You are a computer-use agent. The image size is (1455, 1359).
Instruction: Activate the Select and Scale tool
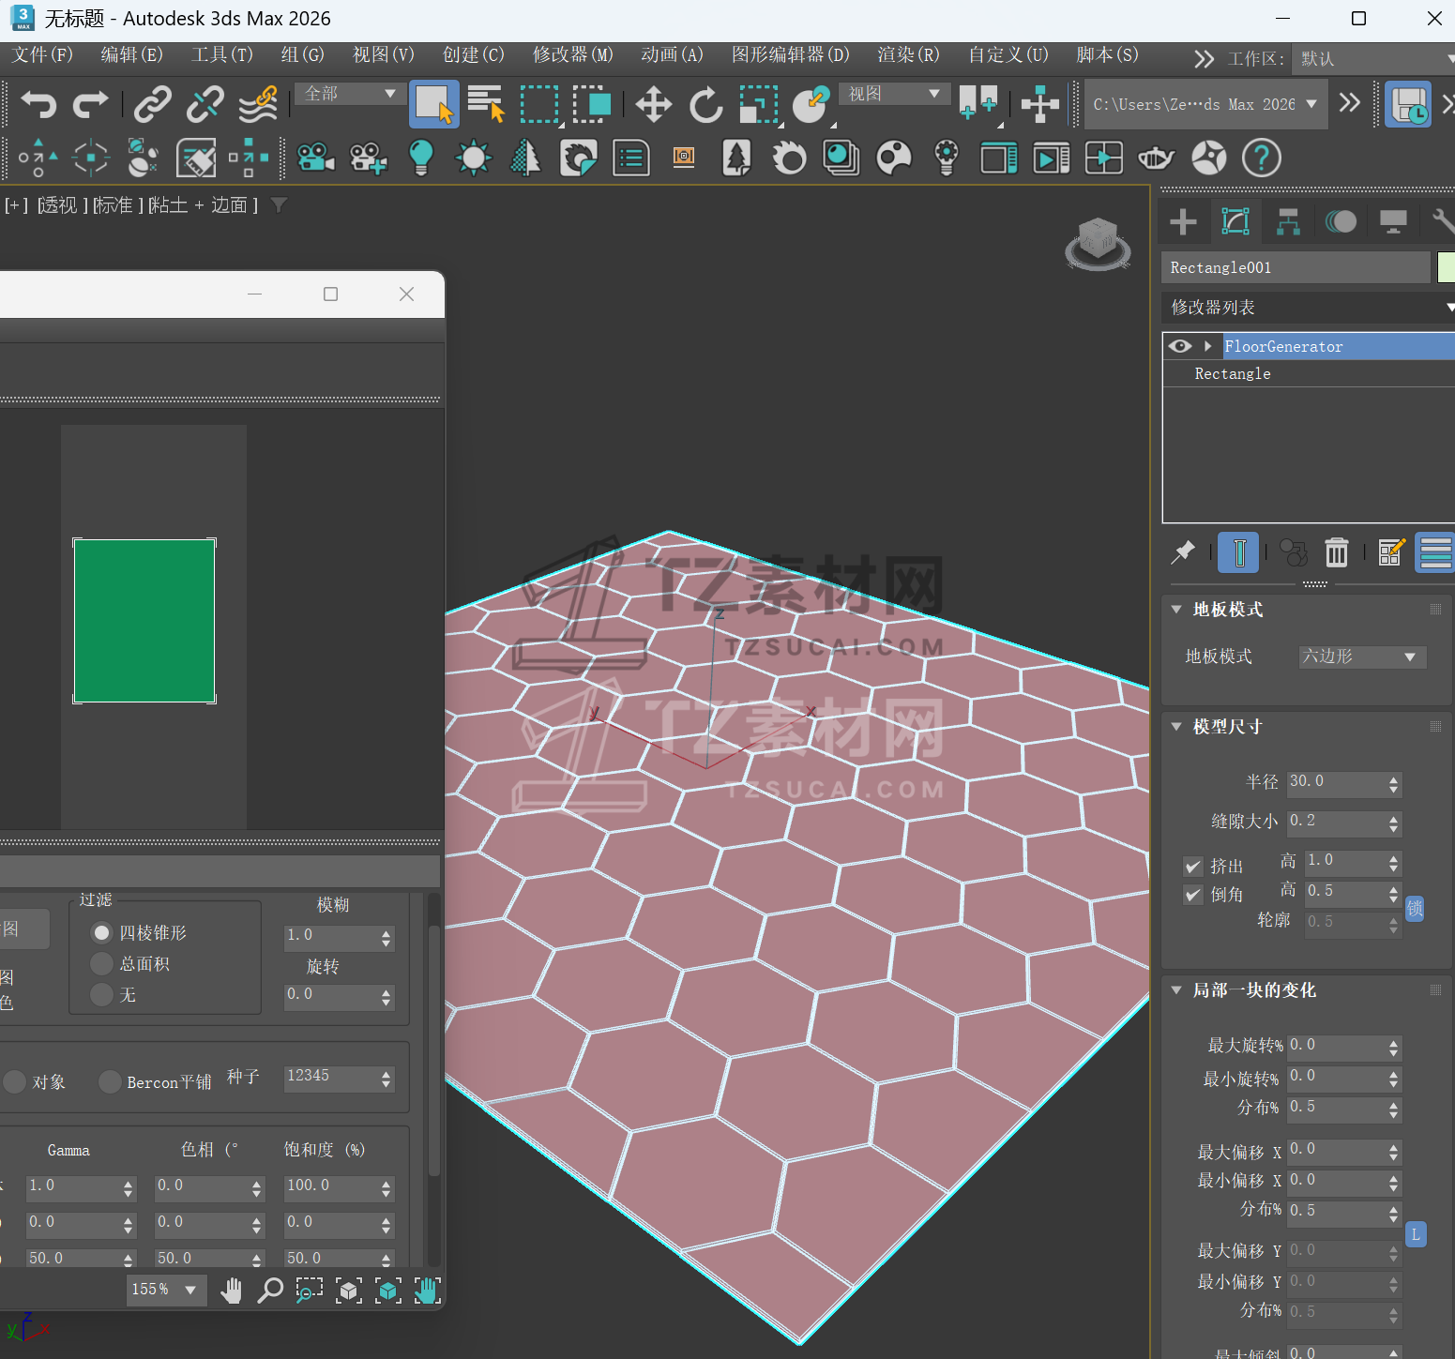coord(759,104)
